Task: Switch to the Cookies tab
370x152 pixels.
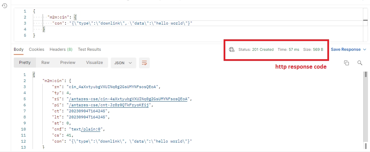Action: click(37, 49)
